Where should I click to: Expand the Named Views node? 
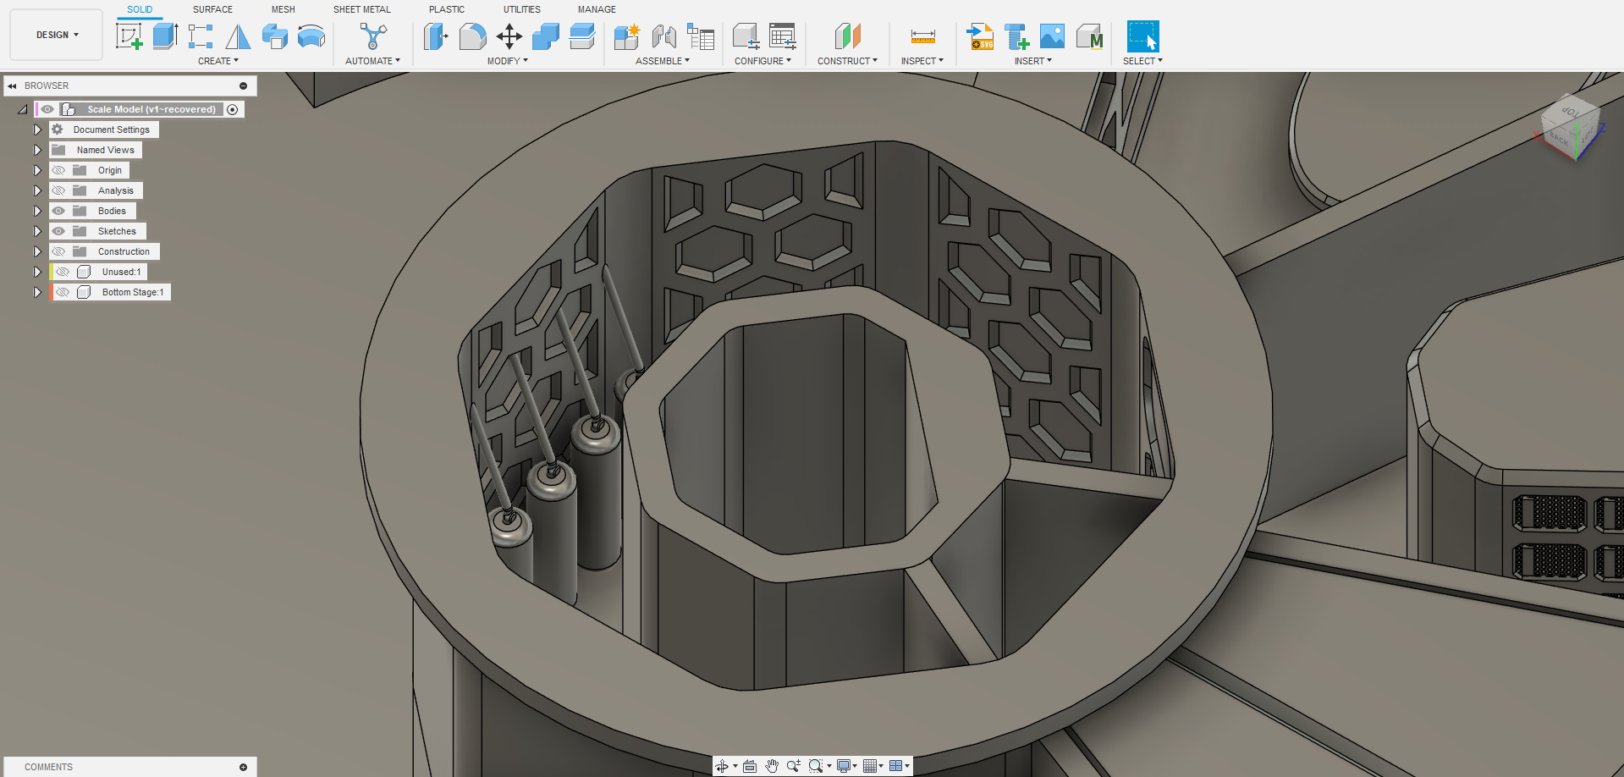[x=37, y=150]
